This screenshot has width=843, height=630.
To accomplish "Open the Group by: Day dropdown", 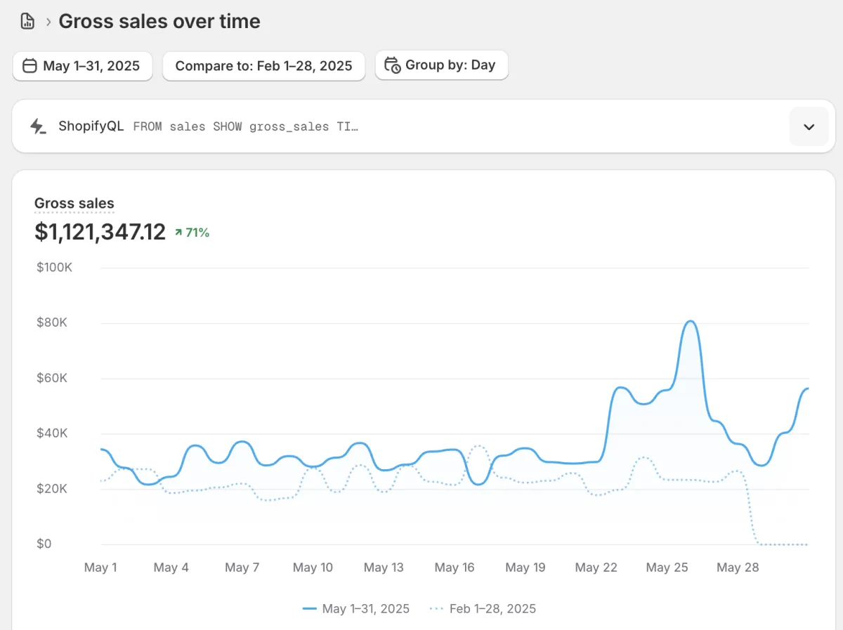I will (441, 65).
